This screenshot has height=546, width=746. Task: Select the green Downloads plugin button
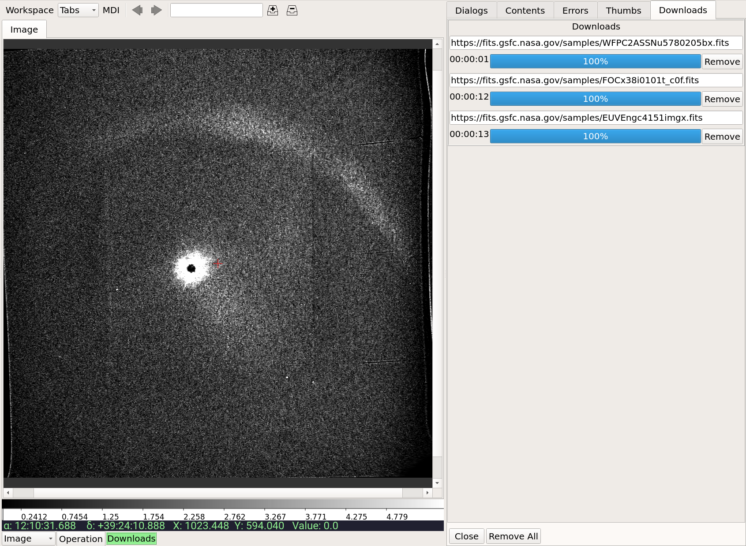tap(131, 539)
